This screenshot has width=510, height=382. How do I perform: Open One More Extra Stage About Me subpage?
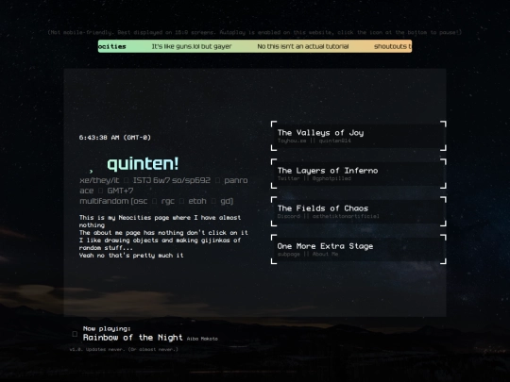point(359,249)
